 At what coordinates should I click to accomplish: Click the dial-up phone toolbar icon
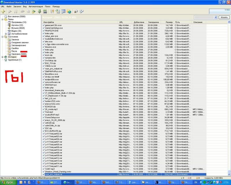[x=58, y=11]
